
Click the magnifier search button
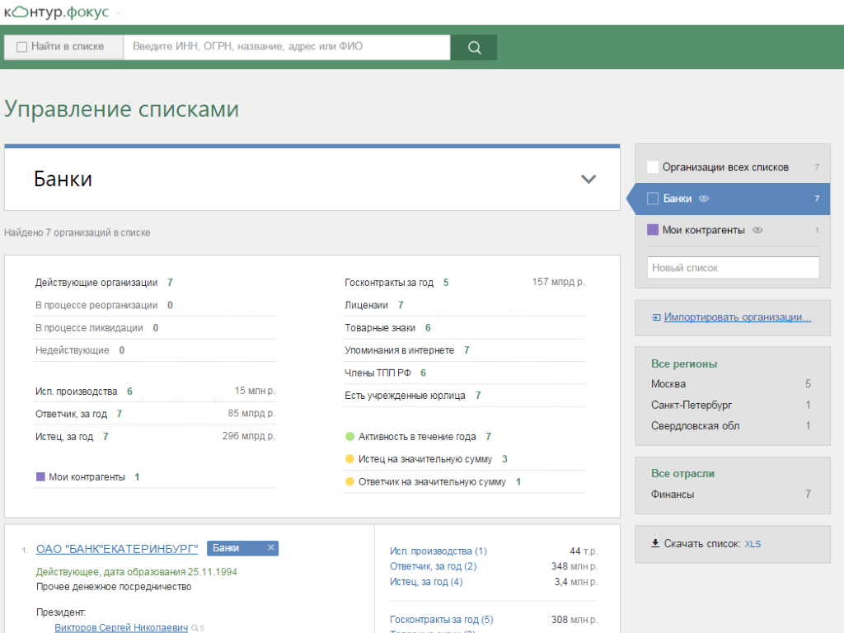click(x=474, y=47)
